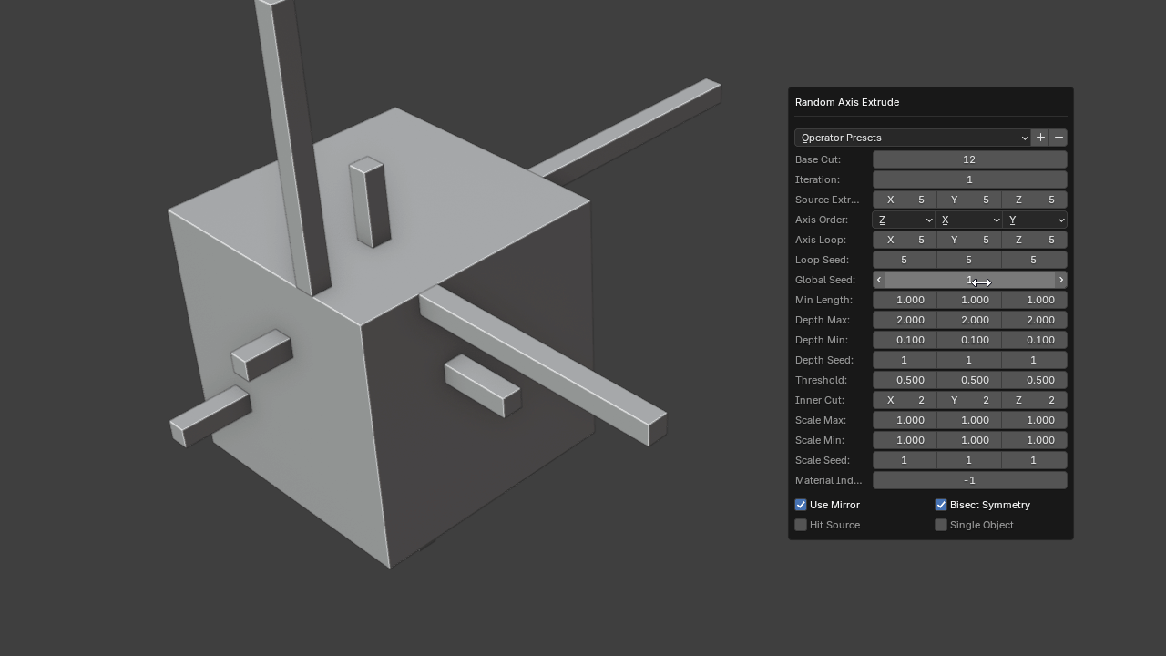Click the Source Extrude X field
1166x656 pixels.
[905, 200]
